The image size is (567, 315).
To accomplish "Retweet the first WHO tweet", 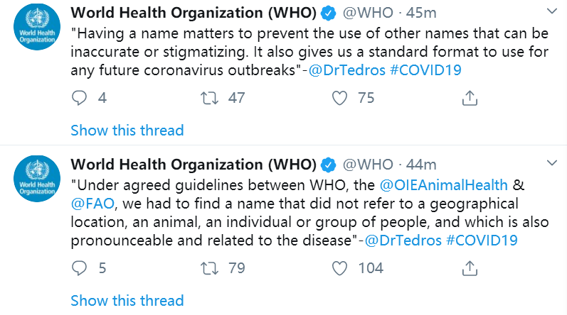I will [208, 98].
